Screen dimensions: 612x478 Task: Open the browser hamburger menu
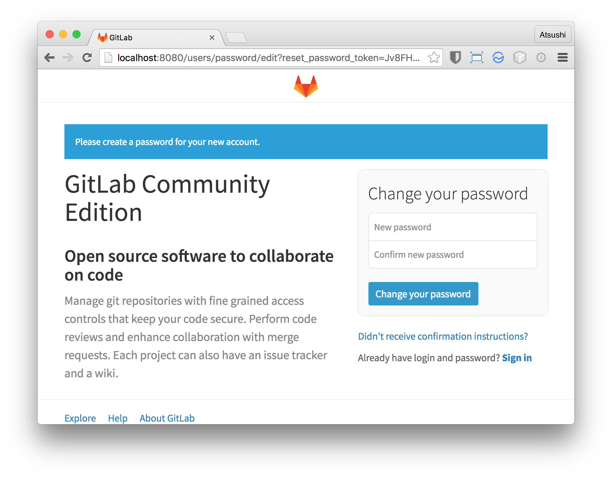(x=562, y=57)
